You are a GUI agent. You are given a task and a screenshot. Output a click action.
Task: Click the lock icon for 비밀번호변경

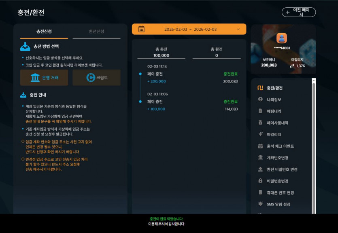[x=260, y=181]
